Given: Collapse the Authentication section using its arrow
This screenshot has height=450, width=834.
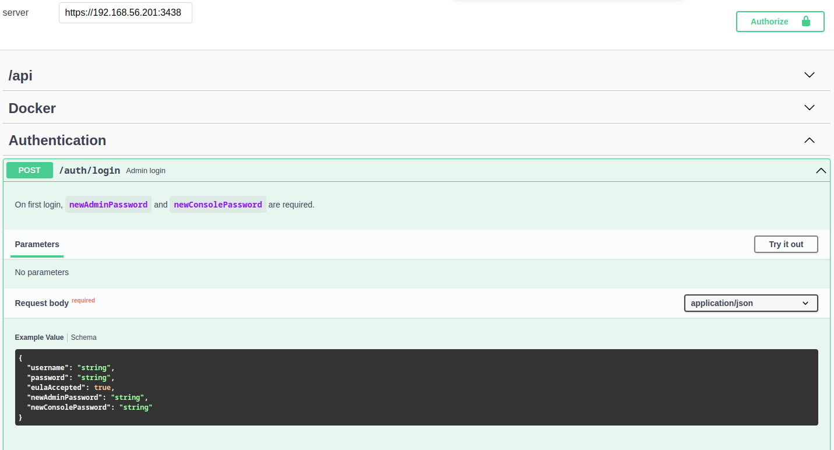Looking at the screenshot, I should coord(809,140).
